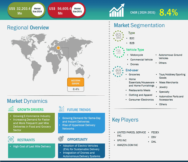Click the Vehicle Type segment label

coord(135,50)
